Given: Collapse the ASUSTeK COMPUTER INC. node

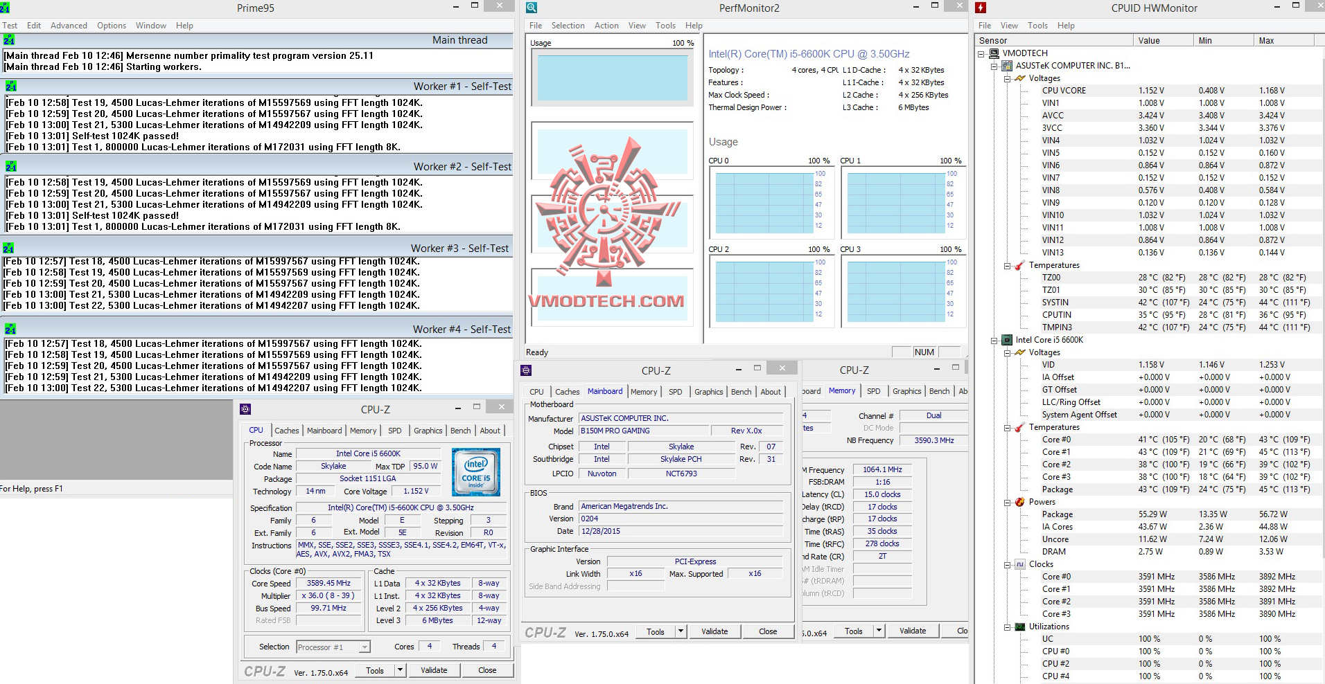Looking at the screenshot, I should pyautogui.click(x=994, y=66).
